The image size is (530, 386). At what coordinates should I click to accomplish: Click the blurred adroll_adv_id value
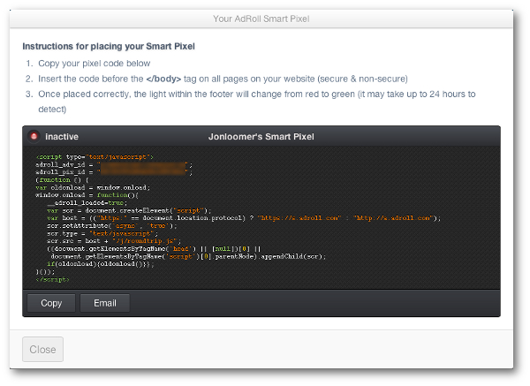143,165
